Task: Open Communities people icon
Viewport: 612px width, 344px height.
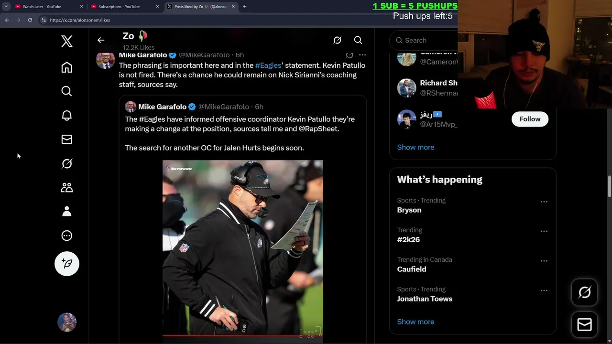Action: (67, 187)
